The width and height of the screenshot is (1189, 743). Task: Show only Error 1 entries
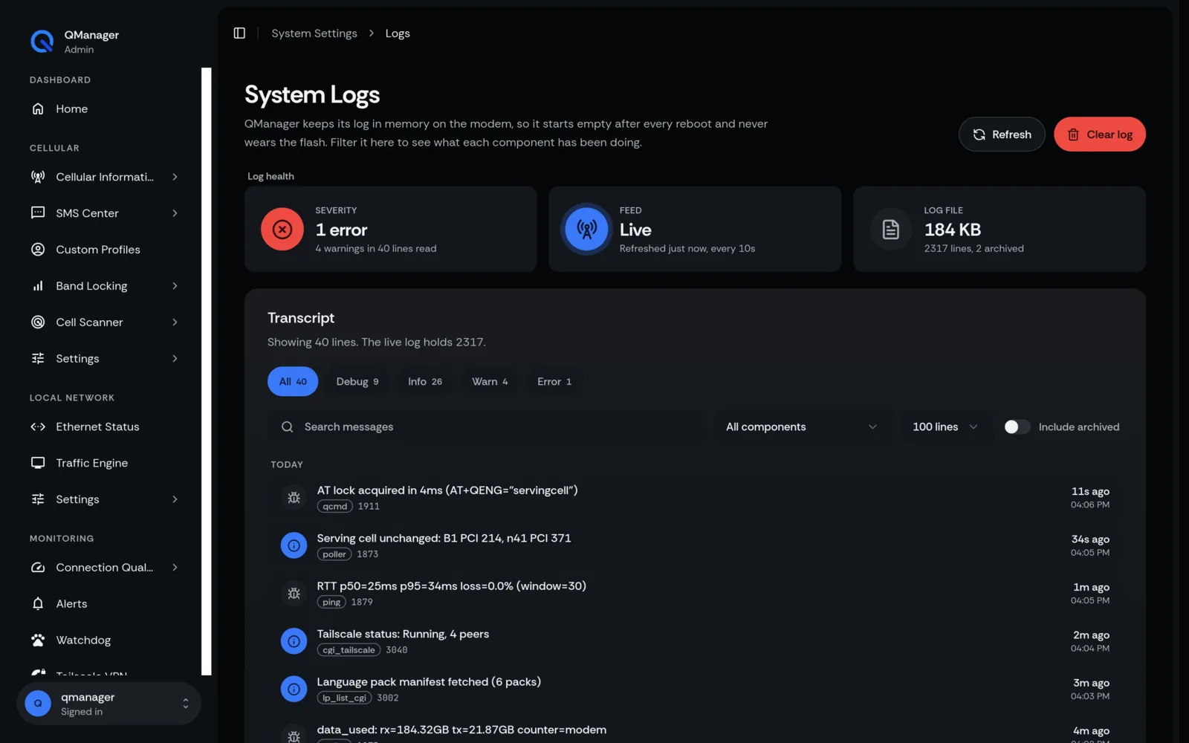click(554, 382)
